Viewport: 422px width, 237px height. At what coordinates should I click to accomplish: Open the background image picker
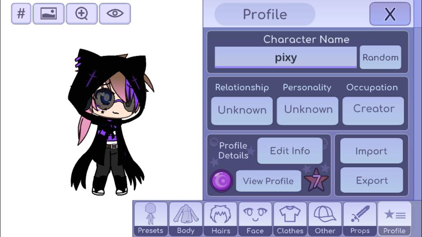click(x=49, y=14)
